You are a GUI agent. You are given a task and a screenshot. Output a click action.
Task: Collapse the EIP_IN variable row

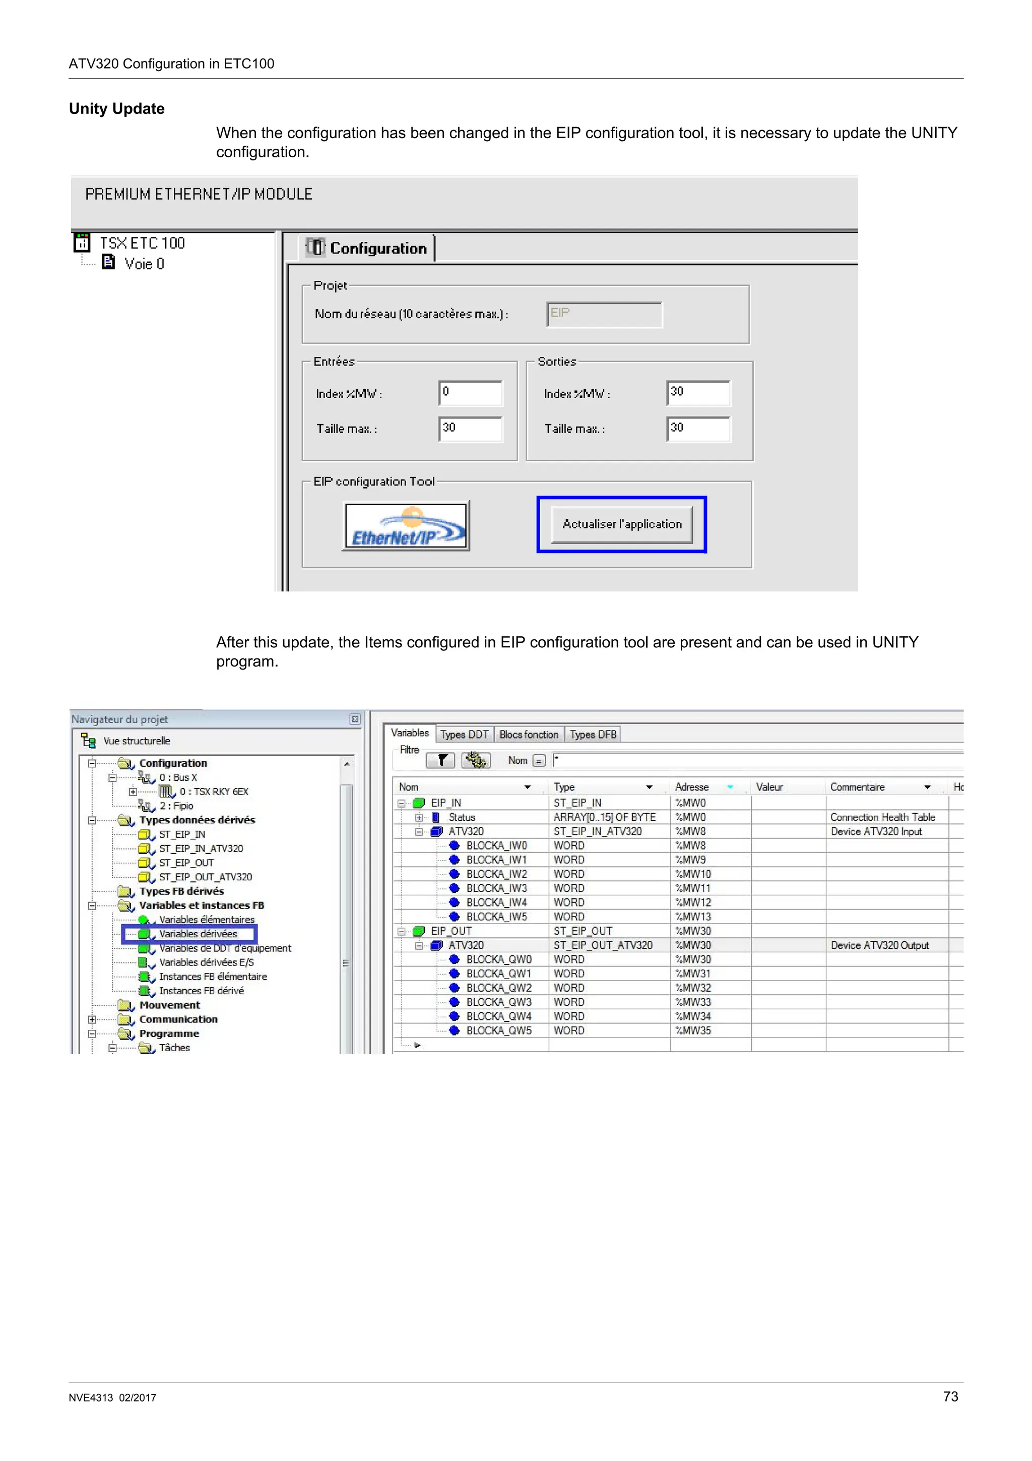tap(401, 804)
